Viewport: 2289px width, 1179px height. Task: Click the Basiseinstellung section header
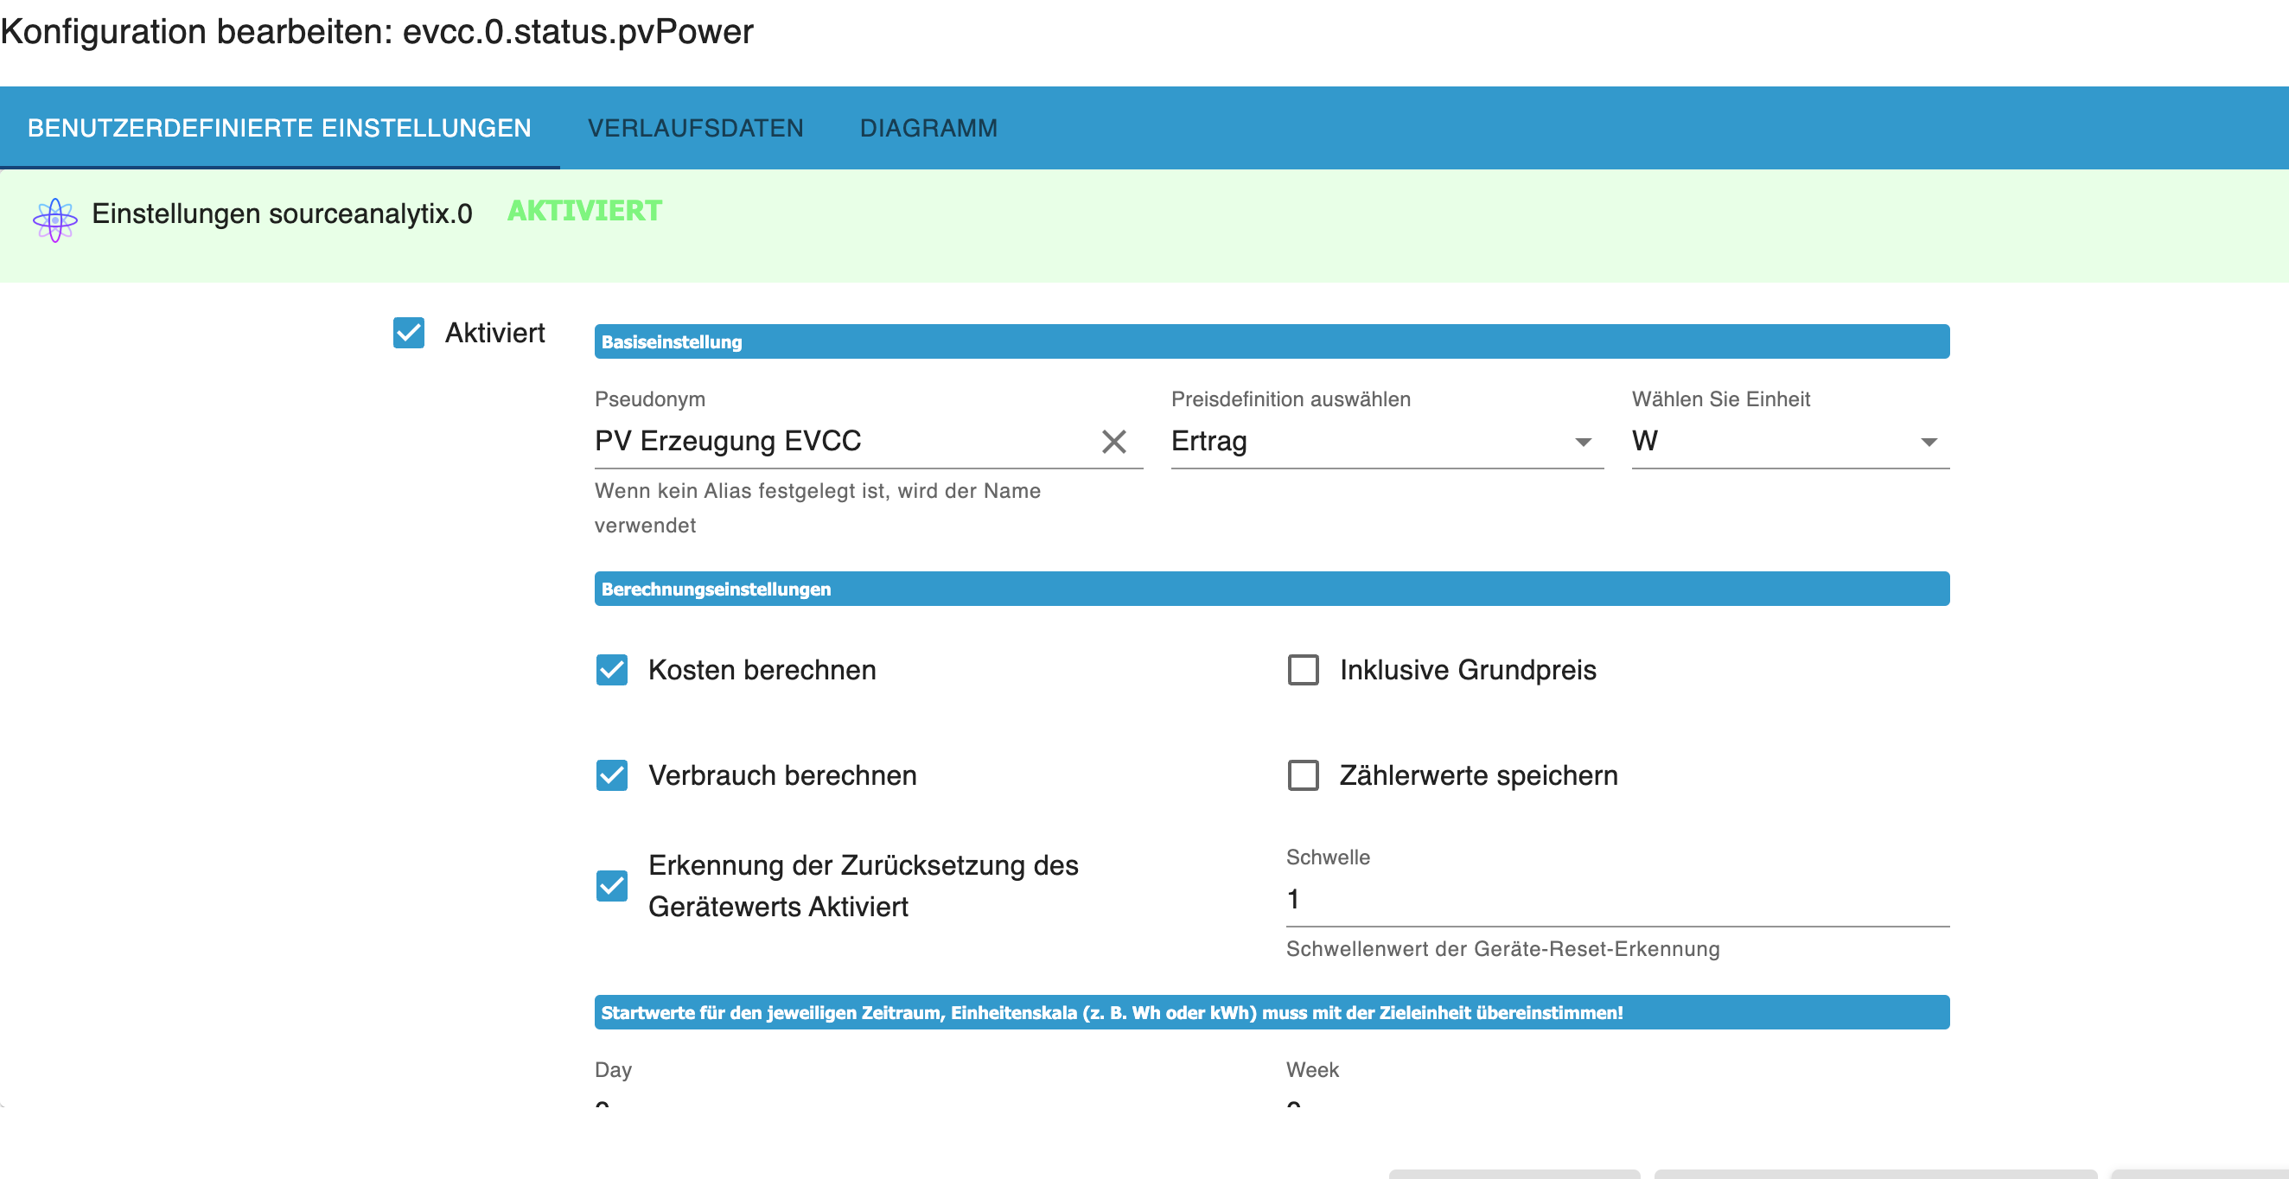click(x=1271, y=342)
